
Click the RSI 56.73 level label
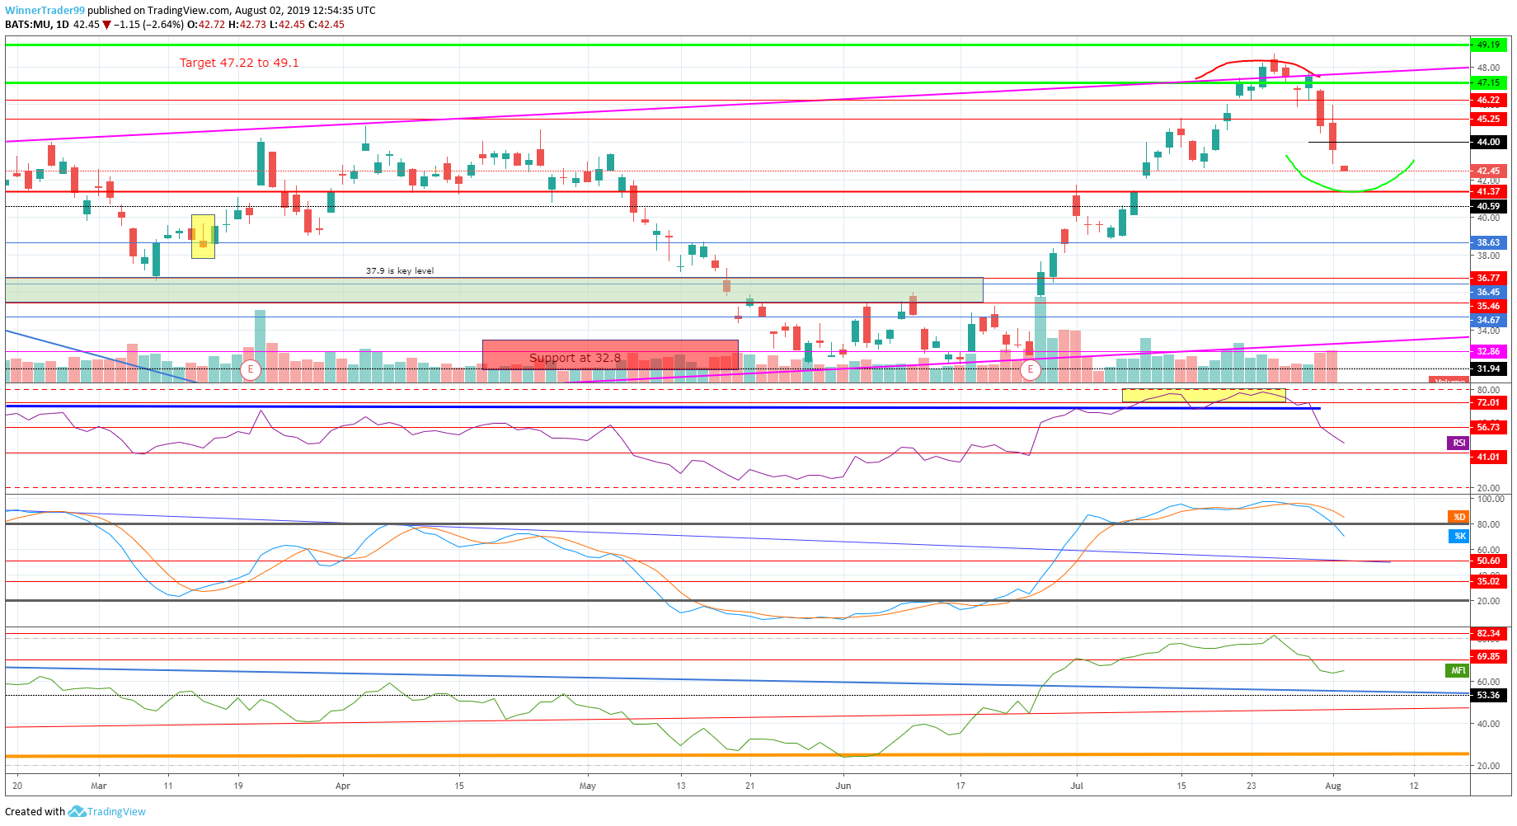pos(1488,427)
